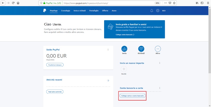Open Invia un nuovo importo options menu
Viewport: 211px width, 107px height.
[160, 63]
